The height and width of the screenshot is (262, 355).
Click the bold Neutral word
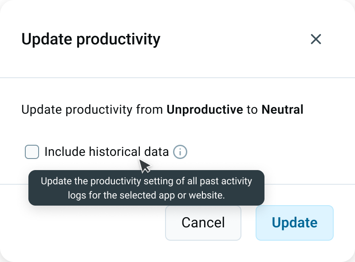pyautogui.click(x=282, y=110)
